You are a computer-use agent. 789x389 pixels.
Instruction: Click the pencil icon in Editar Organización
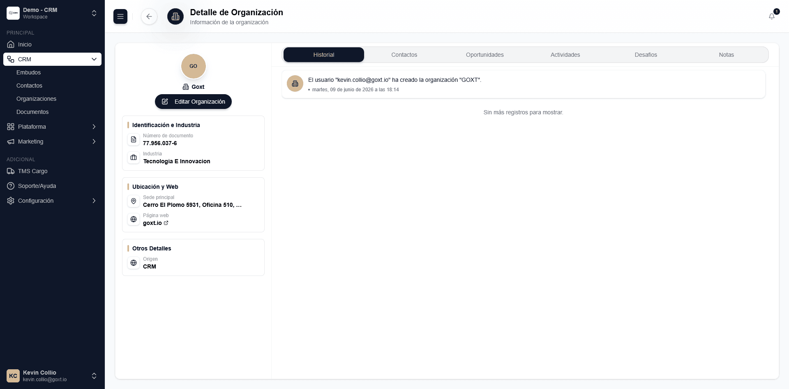165,102
